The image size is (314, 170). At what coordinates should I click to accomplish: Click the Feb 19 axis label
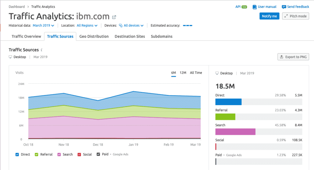pyautogui.click(x=169, y=145)
